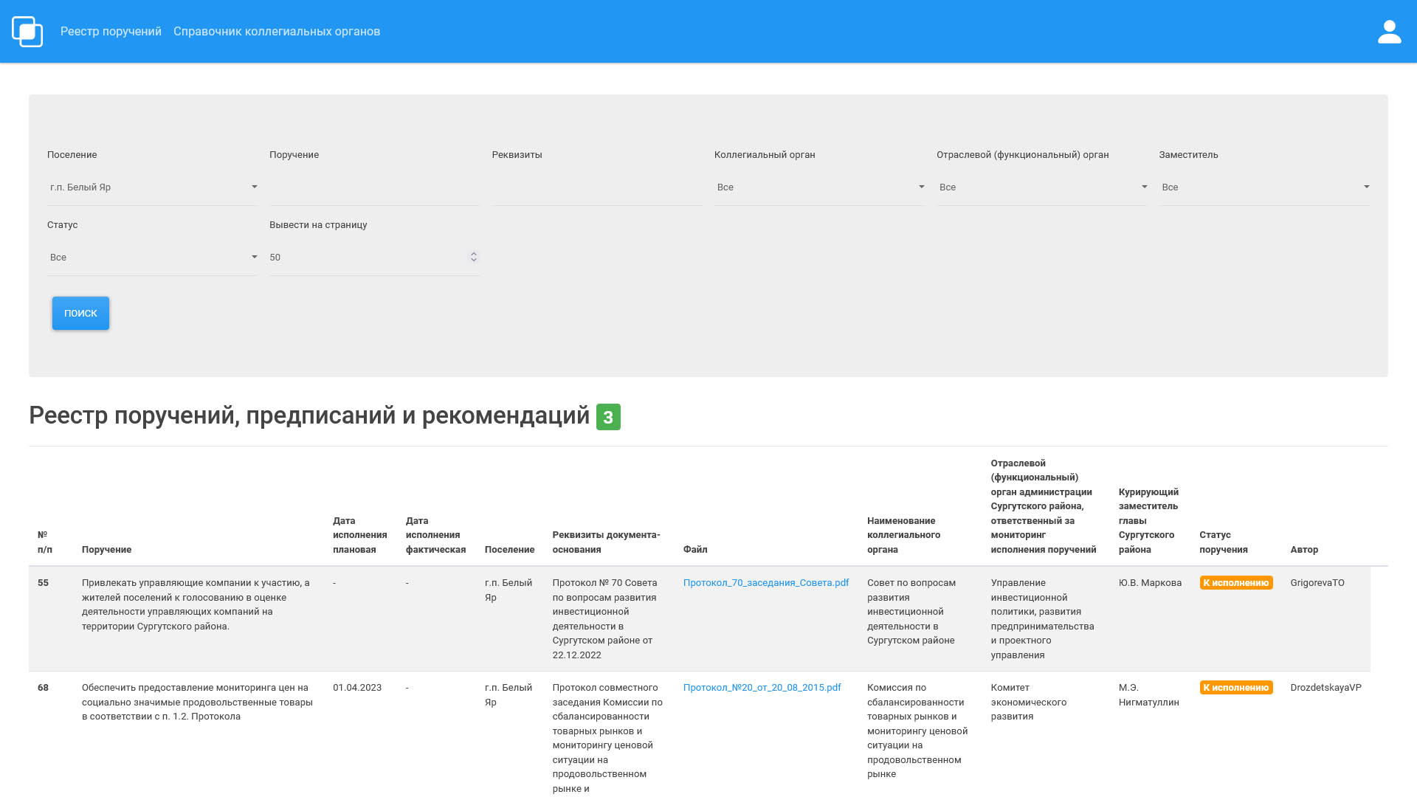Click the green results count badge
Image resolution: width=1417 pixels, height=797 pixels.
click(608, 417)
